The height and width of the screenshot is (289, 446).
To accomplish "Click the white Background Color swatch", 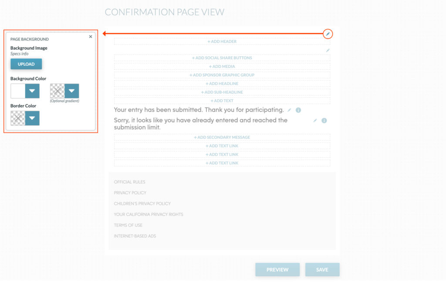I will coord(18,91).
